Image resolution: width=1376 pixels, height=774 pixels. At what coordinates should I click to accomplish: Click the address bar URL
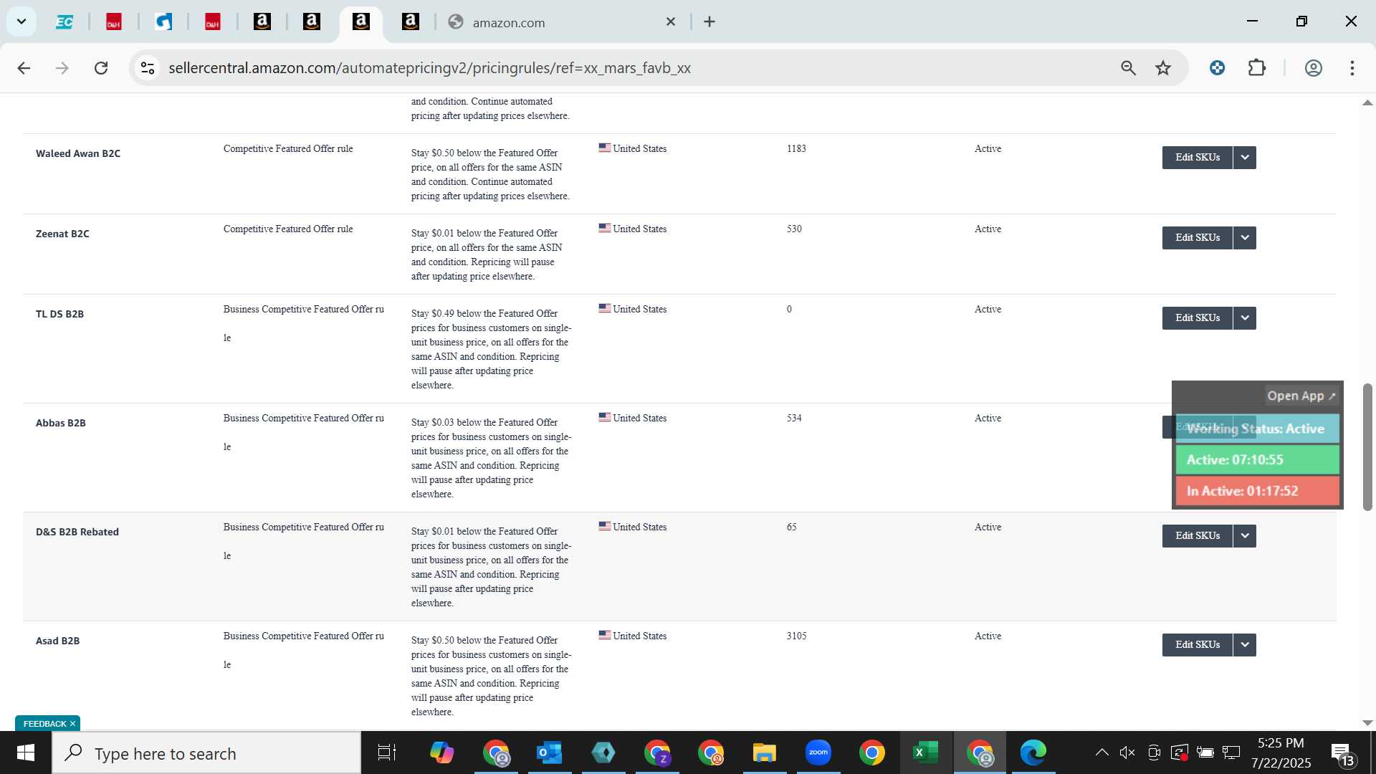429,68
